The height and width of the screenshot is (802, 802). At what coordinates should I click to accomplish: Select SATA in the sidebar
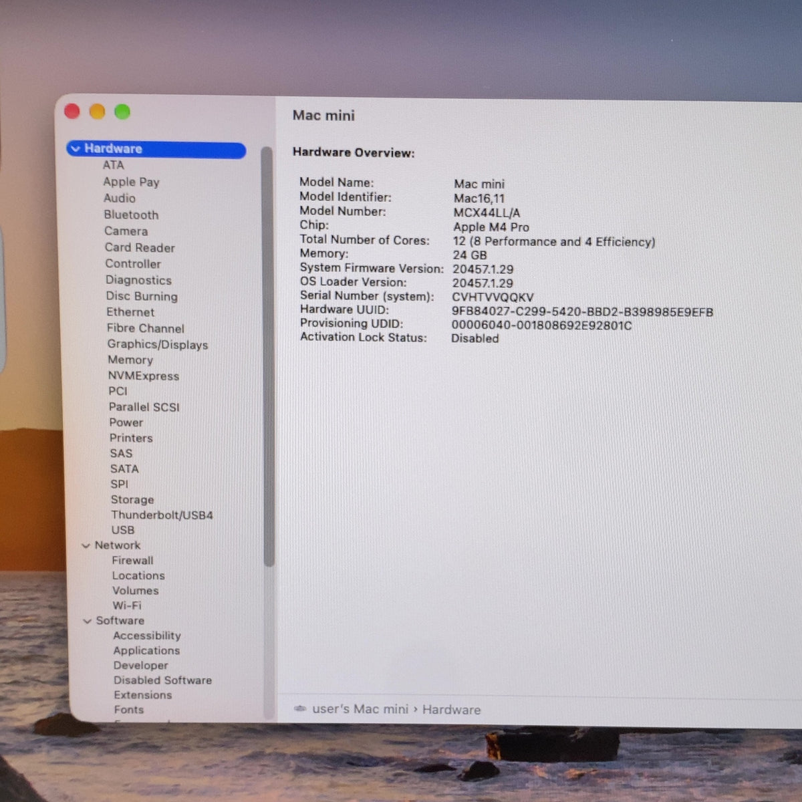[124, 469]
